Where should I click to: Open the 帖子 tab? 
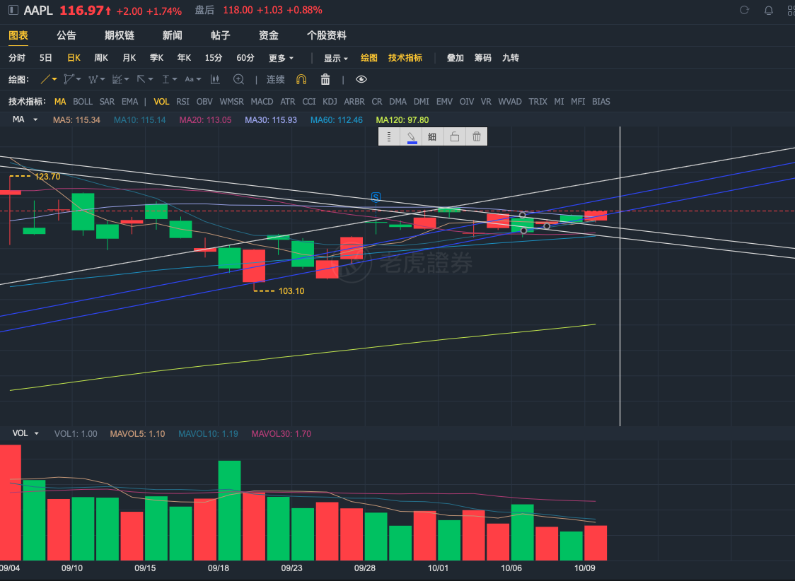click(221, 35)
